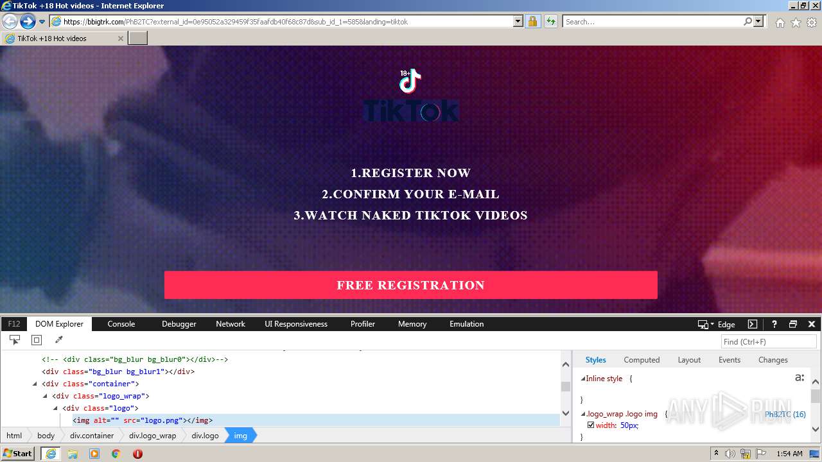
Task: Collapse the Inline style rule
Action: pyautogui.click(x=583, y=379)
